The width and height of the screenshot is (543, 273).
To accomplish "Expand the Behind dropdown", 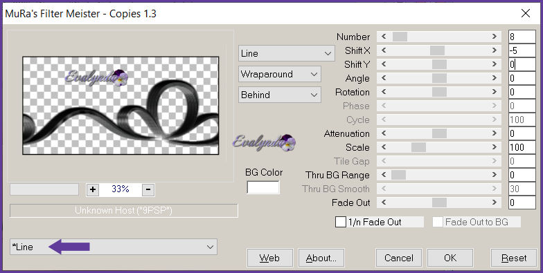I will pos(280,95).
